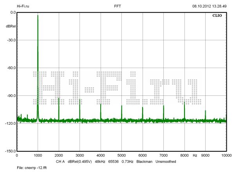The width and height of the screenshot is (235, 176).
Task: Click the small harmonic peak at 9000 Hz
Action: (x=205, y=111)
